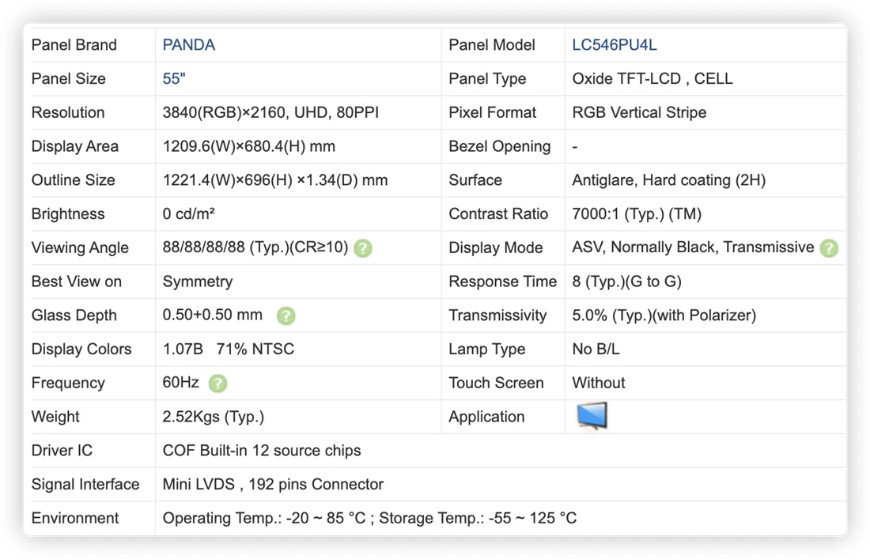Click the Transmissivity label
Screen dimensions: 870x559
tap(497, 315)
